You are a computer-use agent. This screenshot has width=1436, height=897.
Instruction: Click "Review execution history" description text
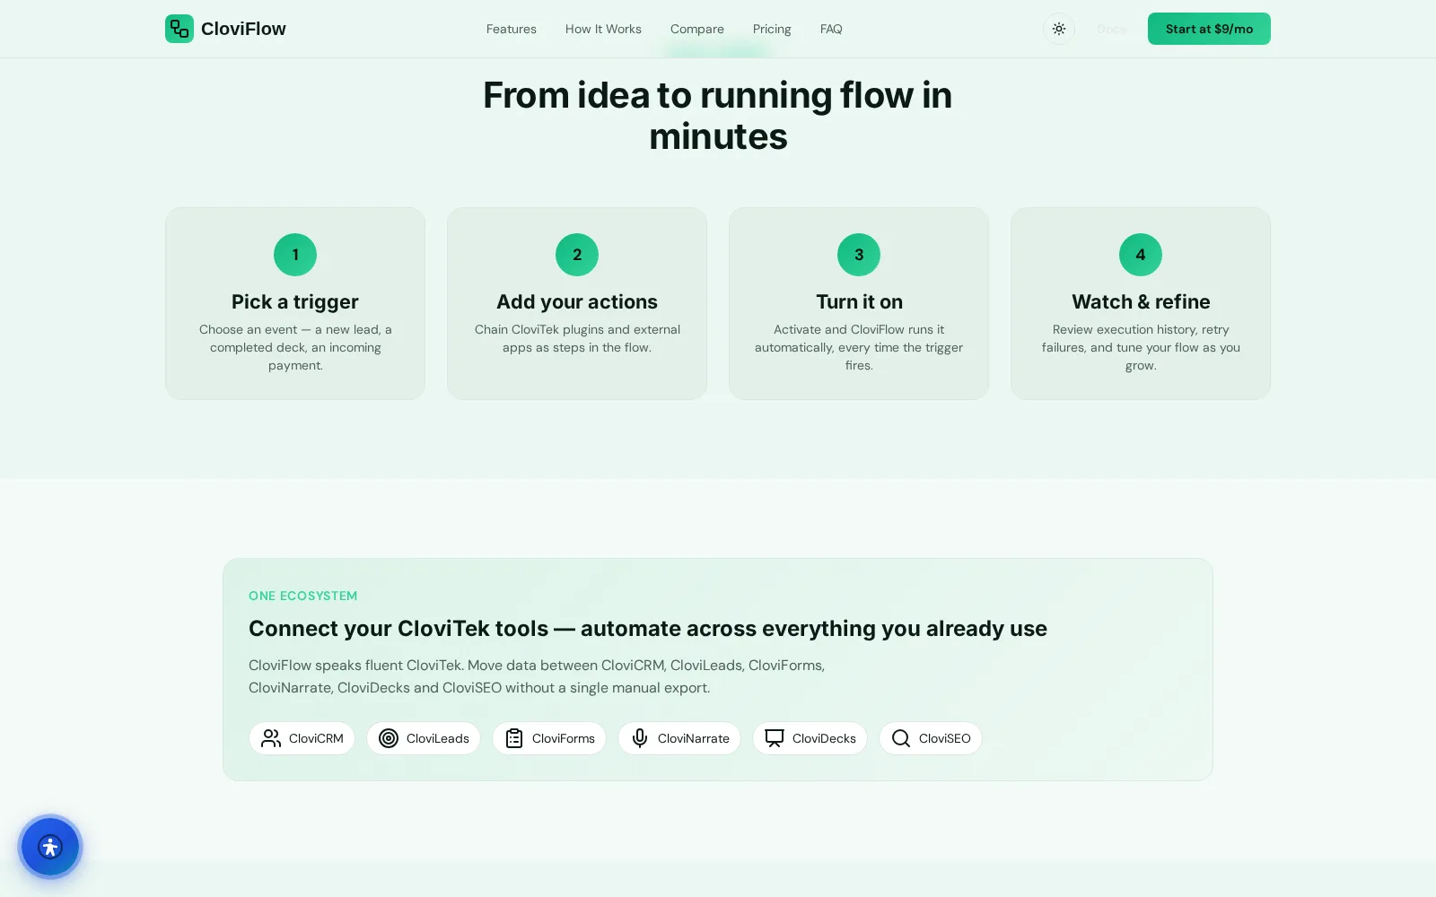(x=1141, y=347)
